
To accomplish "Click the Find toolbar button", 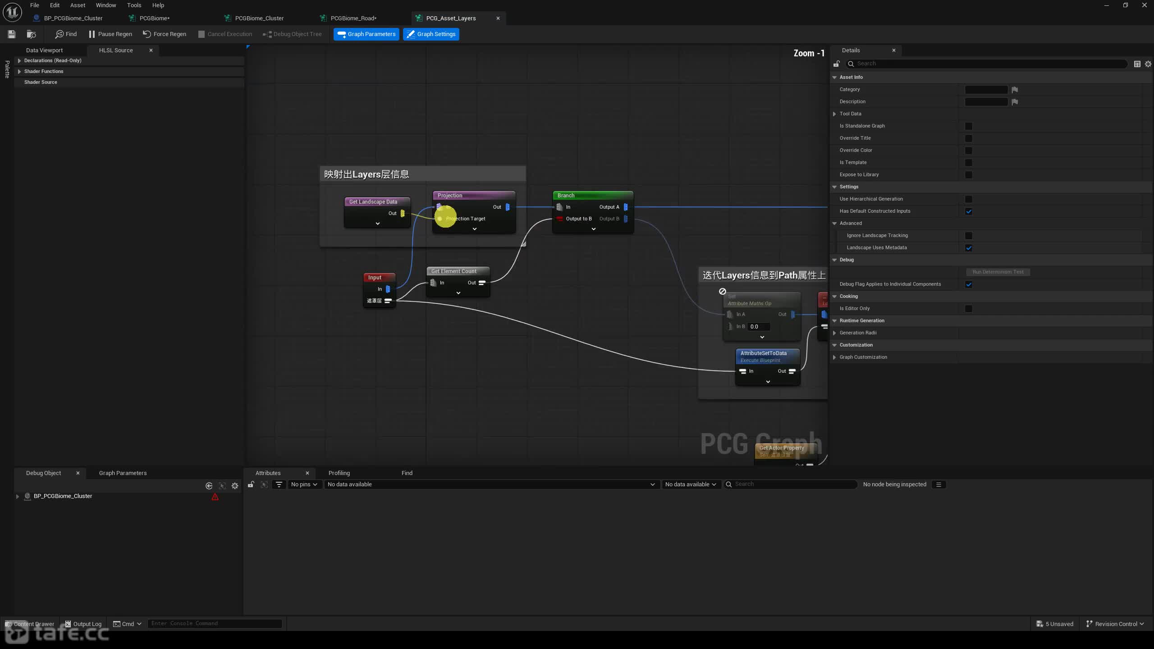I will pos(66,34).
